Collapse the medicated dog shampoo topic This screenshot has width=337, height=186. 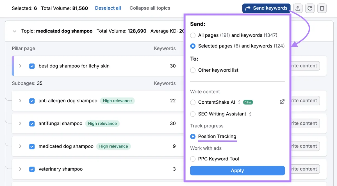(x=15, y=31)
